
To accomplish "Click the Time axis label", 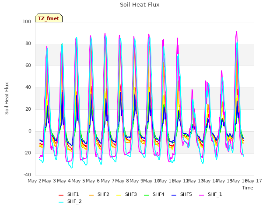I will (x=248, y=188).
